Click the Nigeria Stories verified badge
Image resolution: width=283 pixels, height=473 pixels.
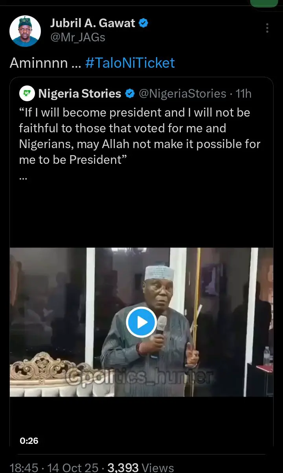point(130,94)
